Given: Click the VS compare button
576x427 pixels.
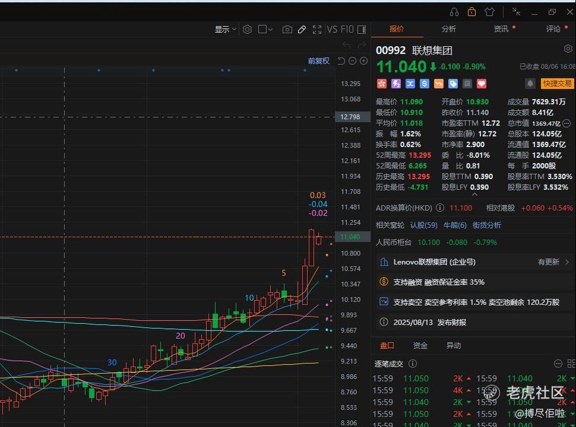Looking at the screenshot, I should (332, 29).
